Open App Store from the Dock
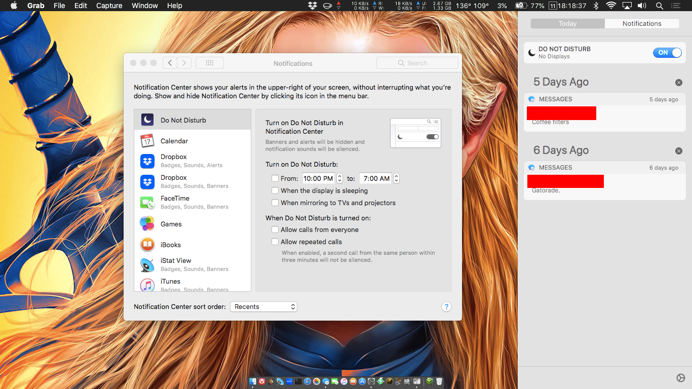Viewport: 692px width, 389px height. point(362,381)
